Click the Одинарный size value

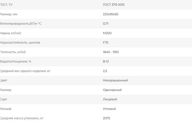(112, 90)
